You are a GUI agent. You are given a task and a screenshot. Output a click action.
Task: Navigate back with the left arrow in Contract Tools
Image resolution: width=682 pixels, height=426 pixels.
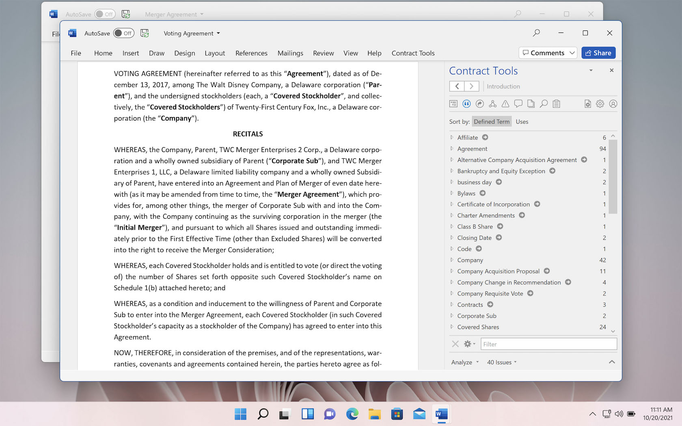pyautogui.click(x=457, y=86)
